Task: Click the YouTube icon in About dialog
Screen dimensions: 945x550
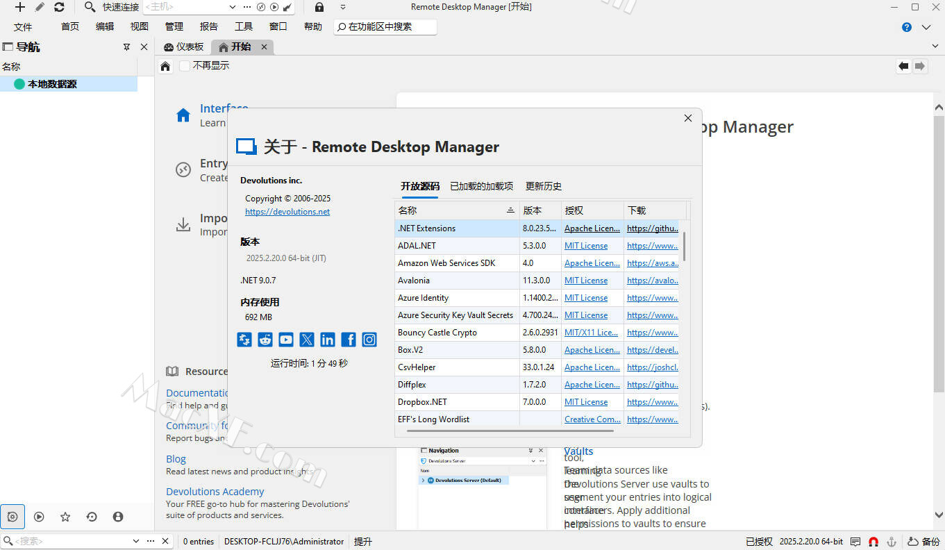Action: [286, 340]
